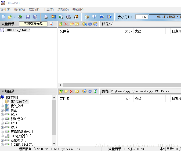Expand the 新加卷(I:) drive node
The width and height of the screenshot is (181, 151).
(2, 140)
